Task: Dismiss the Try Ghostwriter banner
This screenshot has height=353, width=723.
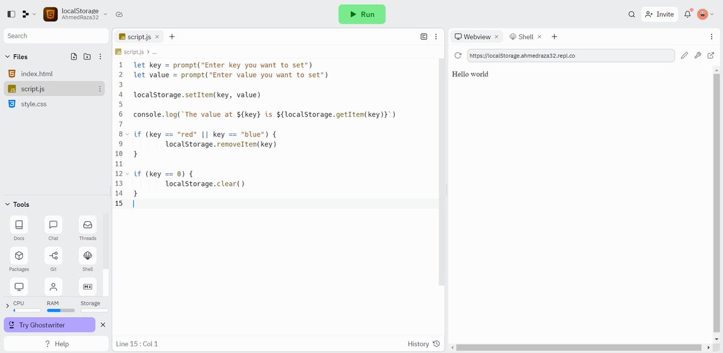Action: [x=102, y=325]
